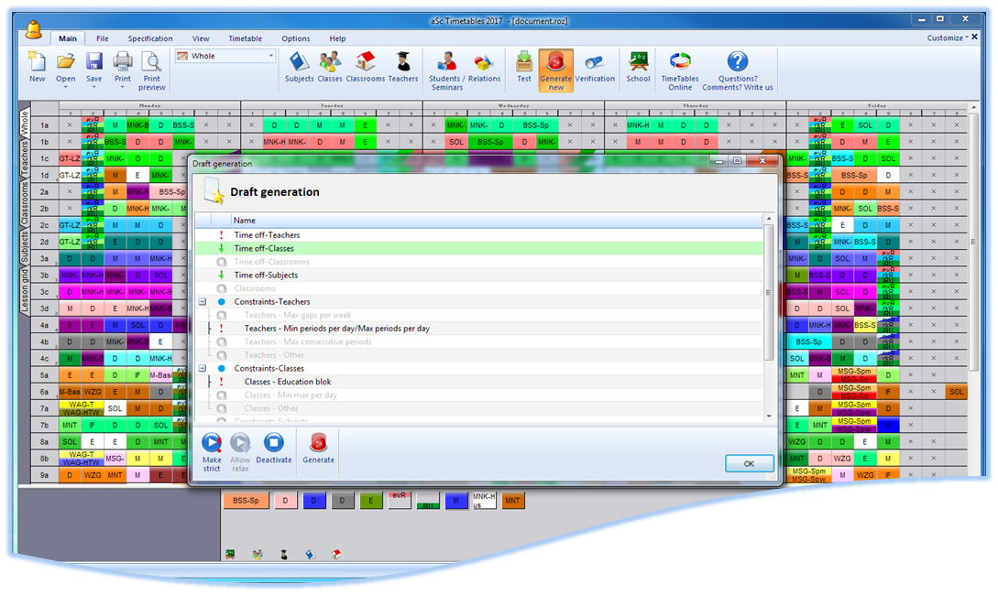The height and width of the screenshot is (595, 998).
Task: Click Generate new in the ribbon
Action: pyautogui.click(x=555, y=70)
